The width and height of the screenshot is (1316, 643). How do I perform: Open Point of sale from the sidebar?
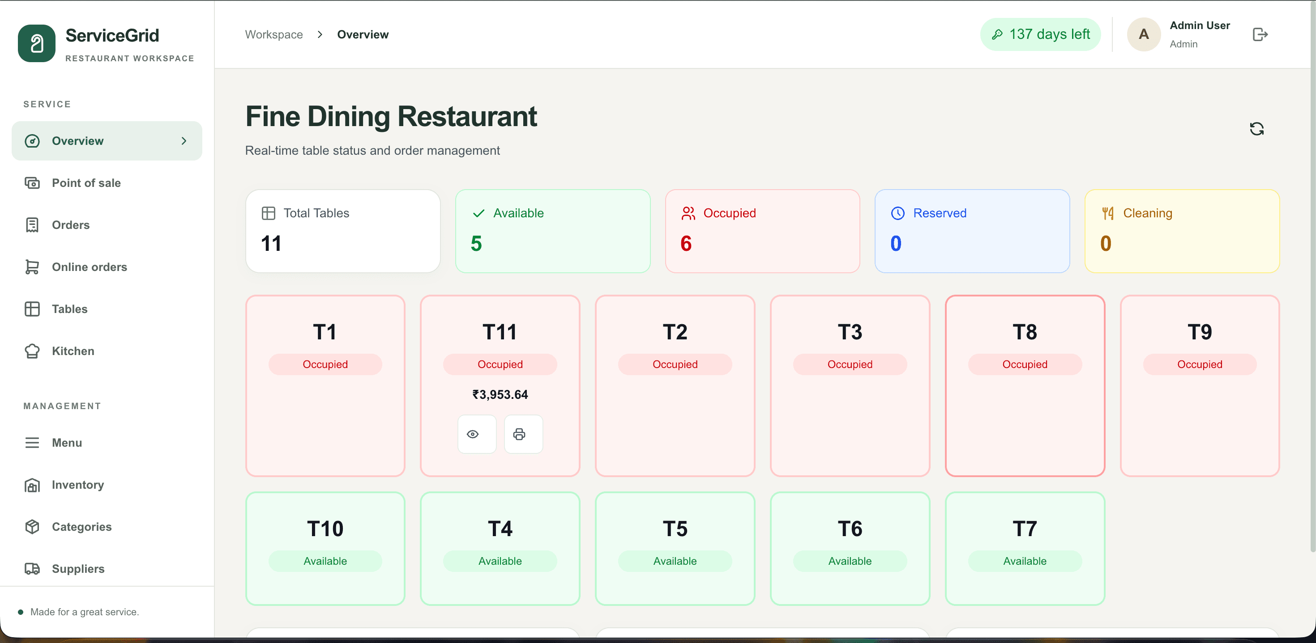[x=107, y=183]
